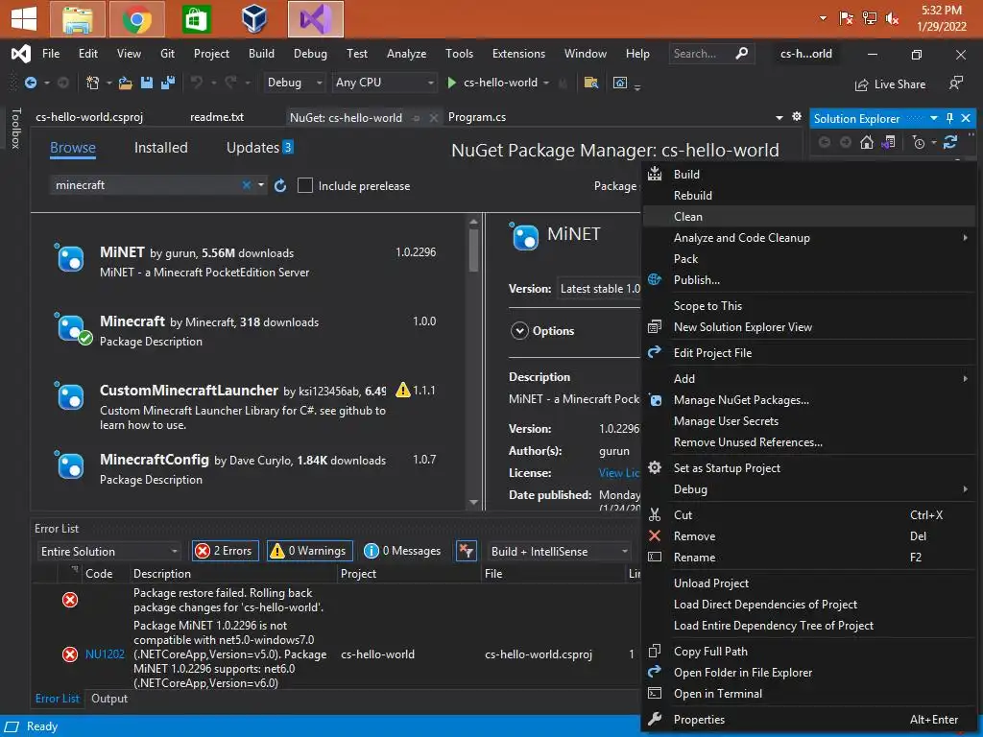983x737 pixels.
Task: Click the Live Share icon
Action: [862, 84]
